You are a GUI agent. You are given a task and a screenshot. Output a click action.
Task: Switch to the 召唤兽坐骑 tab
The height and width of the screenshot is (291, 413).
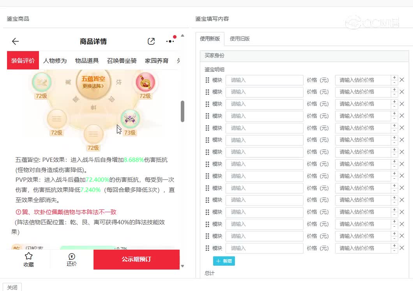(x=122, y=60)
